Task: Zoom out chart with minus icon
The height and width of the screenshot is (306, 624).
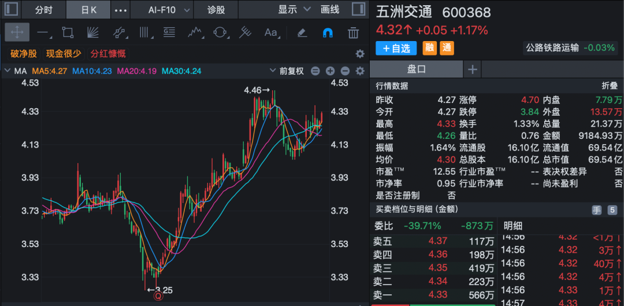Action: pyautogui.click(x=345, y=71)
